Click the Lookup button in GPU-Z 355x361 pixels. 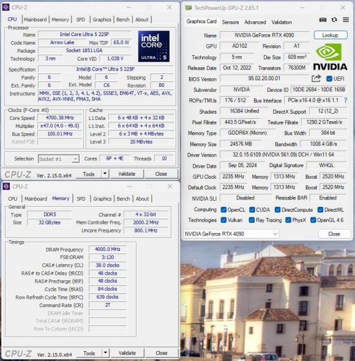[330, 35]
